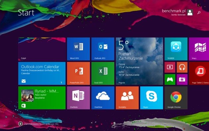This screenshot has height=131, width=209.
Task: Click the mail envelope icon on Calendar tile
Action: coord(24,81)
